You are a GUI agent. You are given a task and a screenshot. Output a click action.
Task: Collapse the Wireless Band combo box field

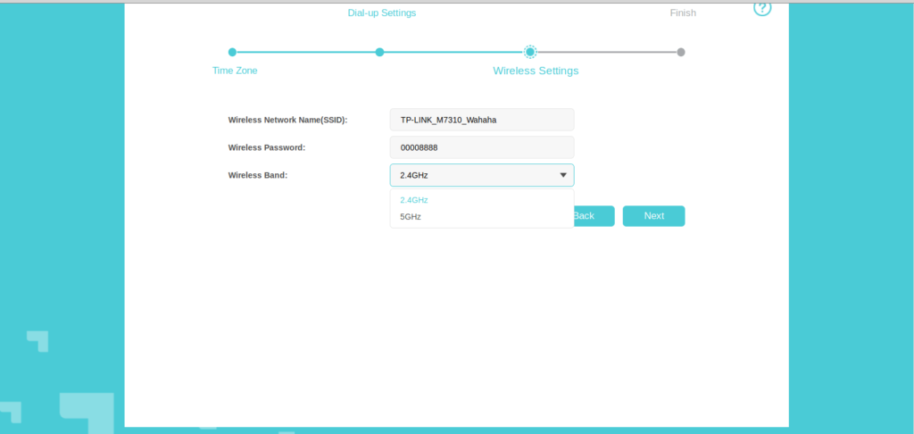coord(473,175)
